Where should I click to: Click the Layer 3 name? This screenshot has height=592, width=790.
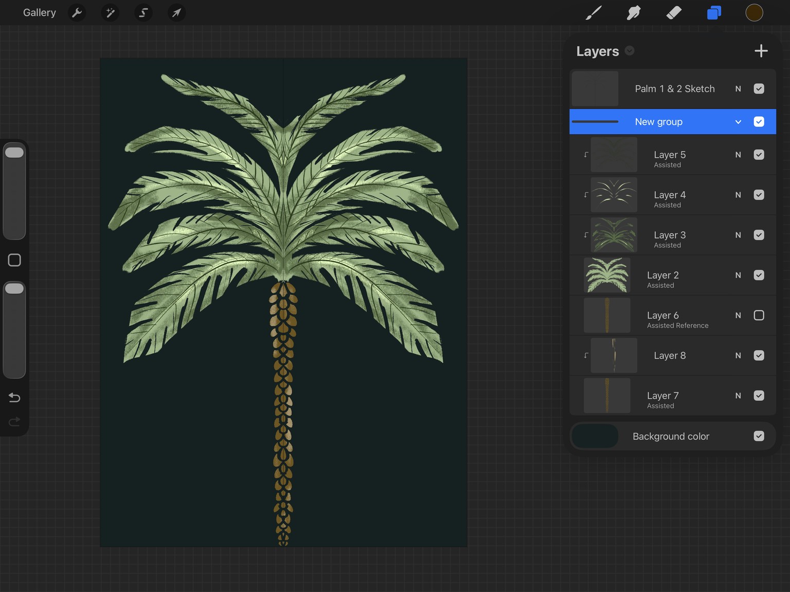[670, 235]
